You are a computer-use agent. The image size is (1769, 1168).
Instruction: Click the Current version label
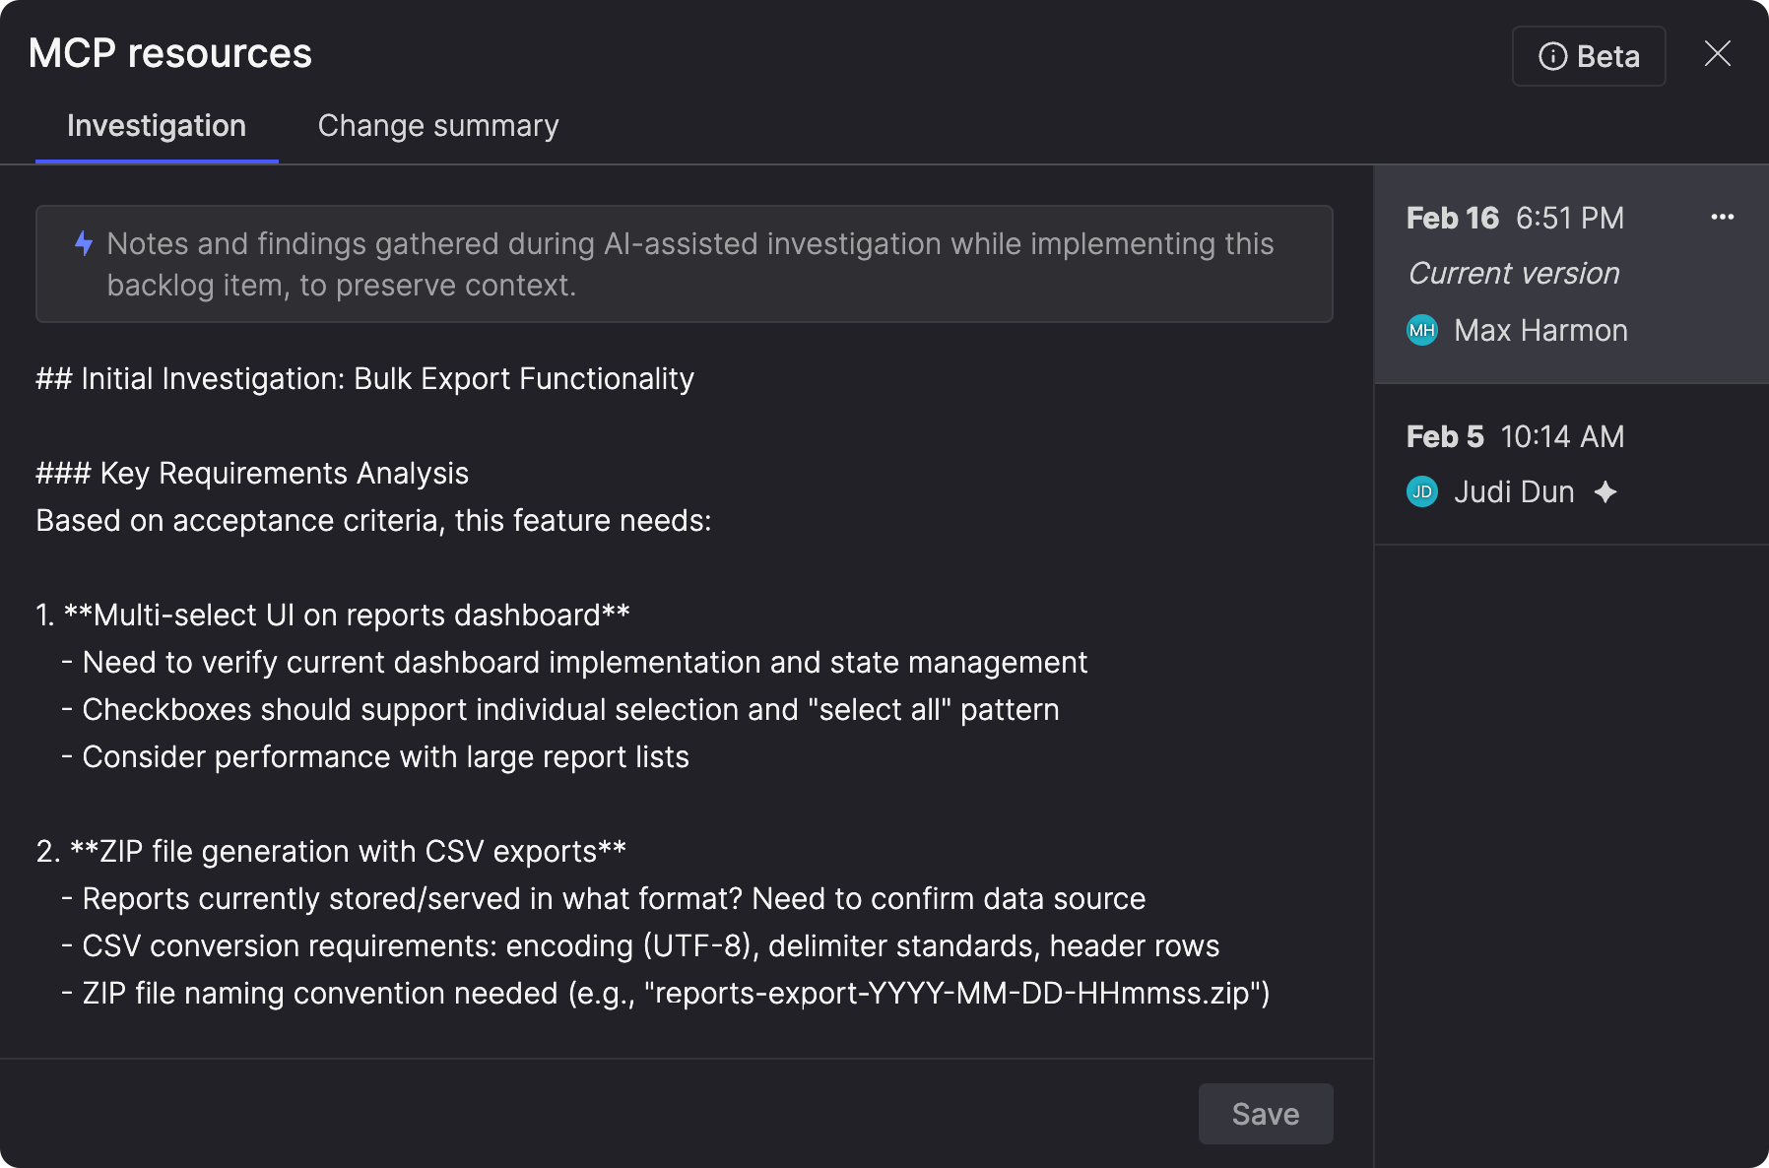[1514, 274]
